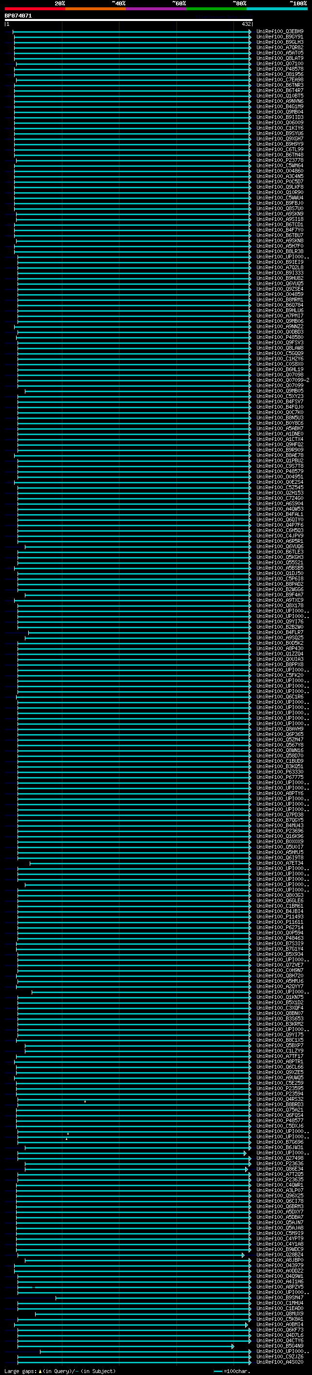Select the query label BP074071
This screenshot has height=1375, width=312.
(18, 16)
